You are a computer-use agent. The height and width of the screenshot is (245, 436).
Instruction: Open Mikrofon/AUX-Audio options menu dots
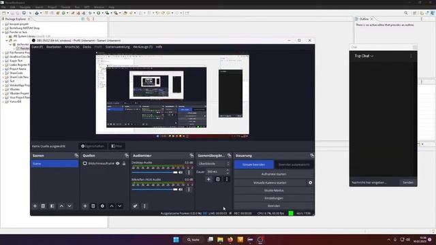click(x=189, y=189)
